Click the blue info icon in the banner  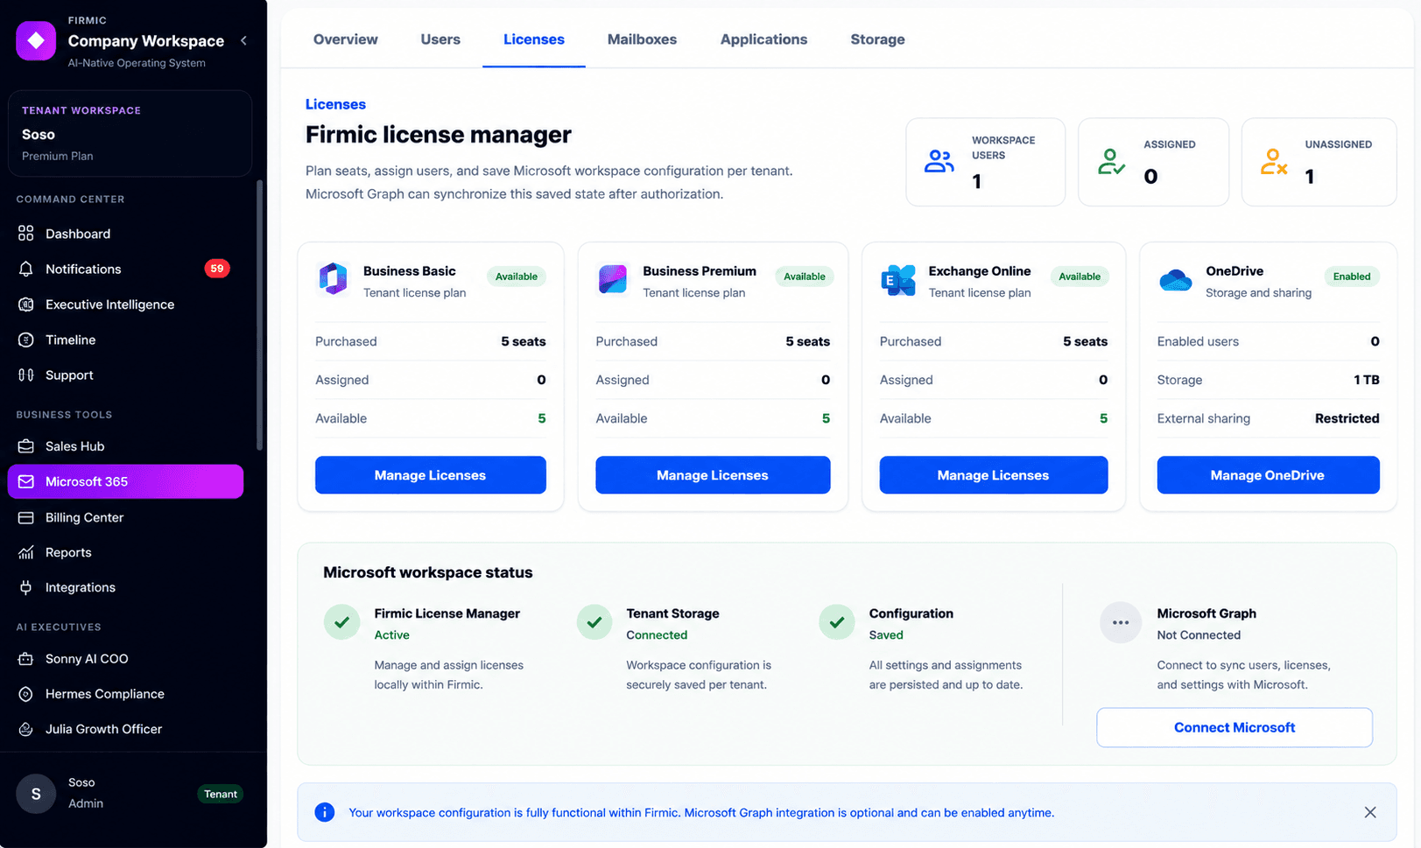tap(324, 812)
